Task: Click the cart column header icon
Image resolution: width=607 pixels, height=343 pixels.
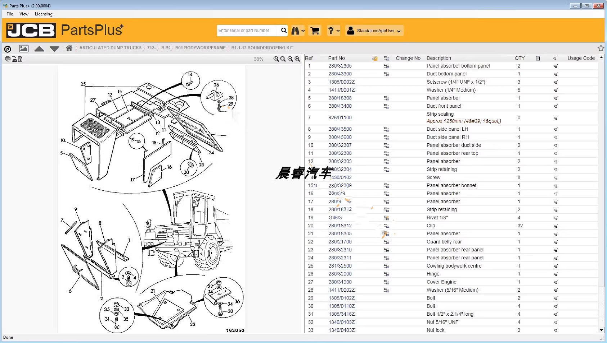Action: 555,58
